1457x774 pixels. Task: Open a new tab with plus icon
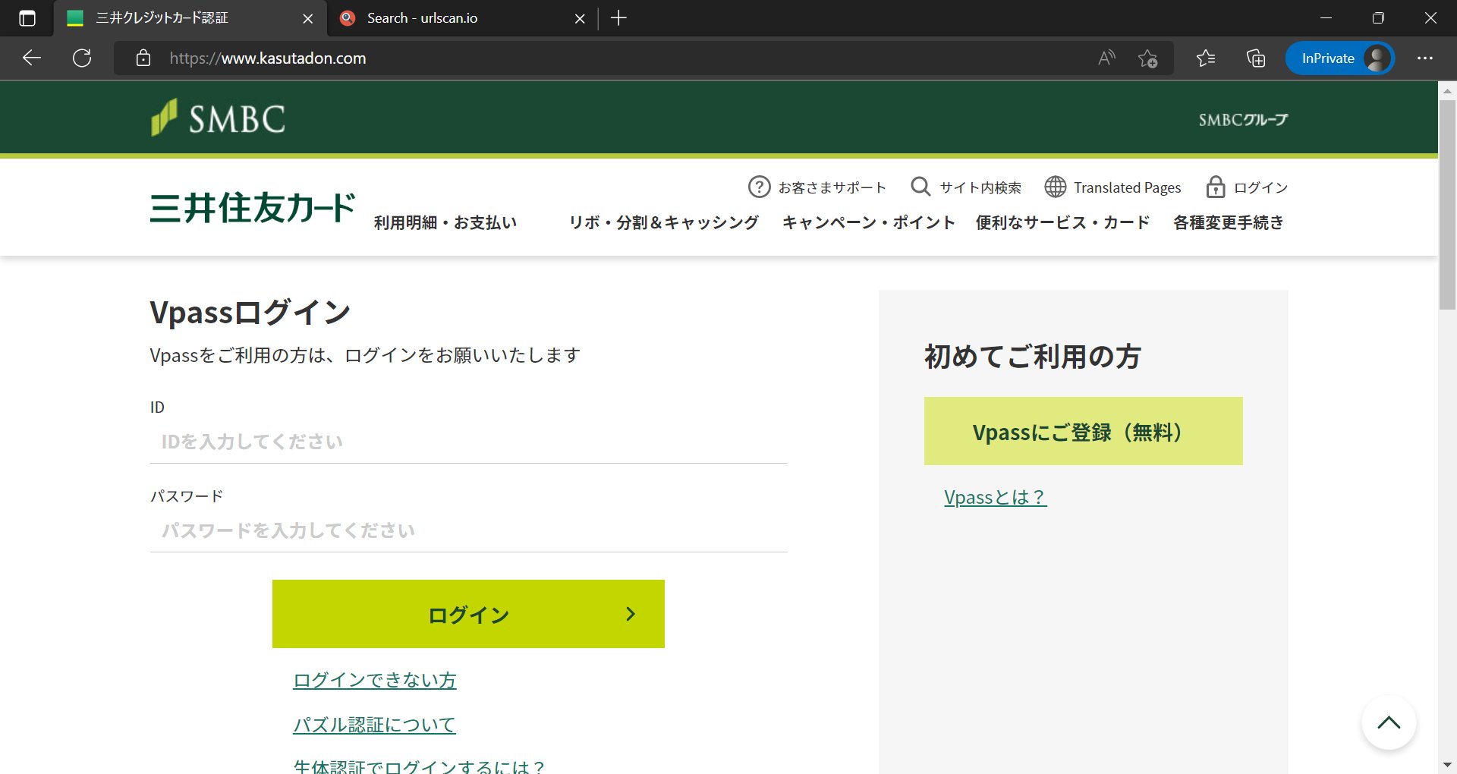[618, 18]
